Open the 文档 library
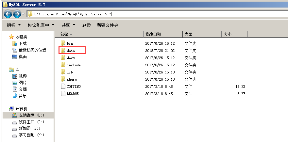288x142 pixels. click(23, 89)
